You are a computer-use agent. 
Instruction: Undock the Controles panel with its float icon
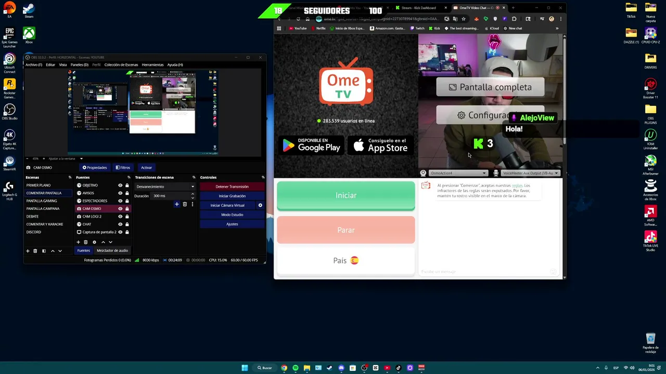pos(263,178)
